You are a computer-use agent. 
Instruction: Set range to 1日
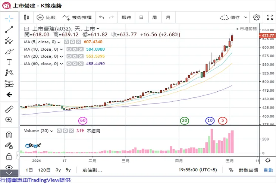pyautogui.click(x=29, y=170)
